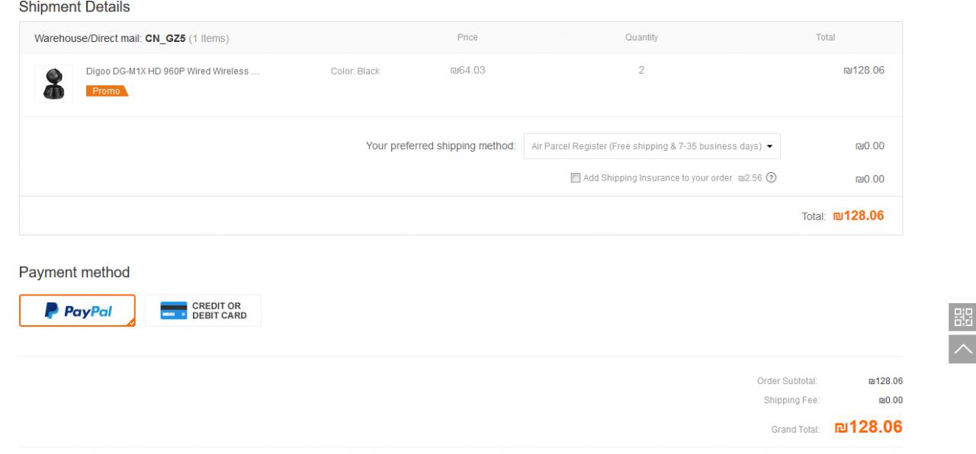Click the back-to-top arrow icon
This screenshot has width=976, height=454.
coord(962,350)
